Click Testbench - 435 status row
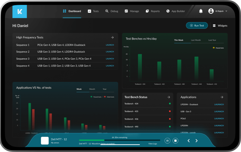This screenshot has height=152, width=241. coord(147,111)
